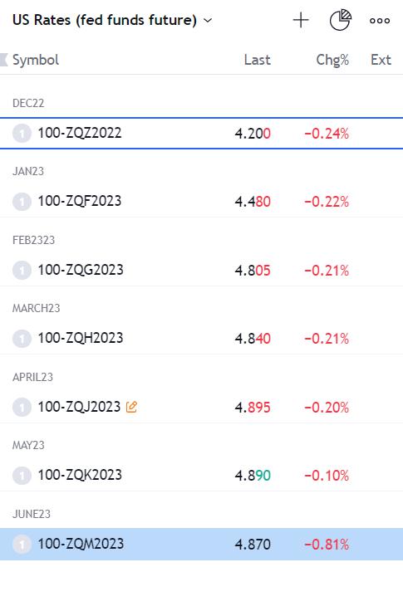Screen dimensions: 403x611
Task: Sort by the Symbol column header
Action: 36,60
